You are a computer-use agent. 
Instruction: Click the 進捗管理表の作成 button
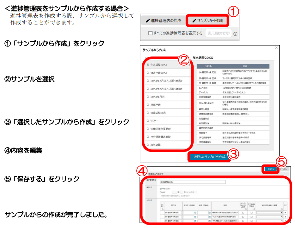coord(163,20)
